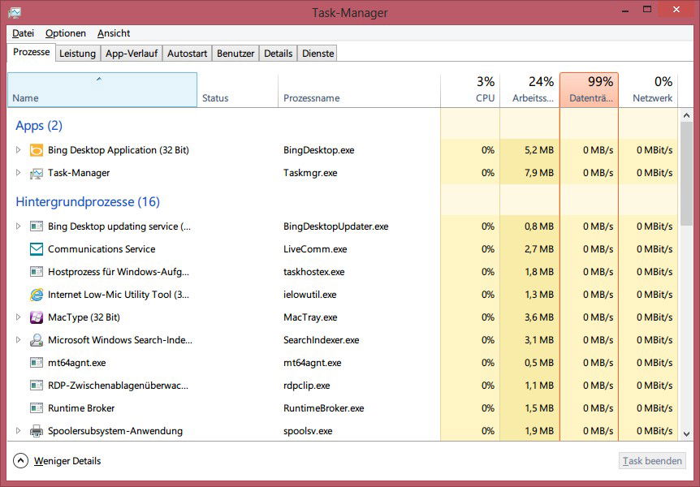The width and height of the screenshot is (700, 487).
Task: Select the RuntimeBroker.exe process name
Action: [324, 408]
